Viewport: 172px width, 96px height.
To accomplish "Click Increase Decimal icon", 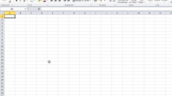I will click(110, 1).
